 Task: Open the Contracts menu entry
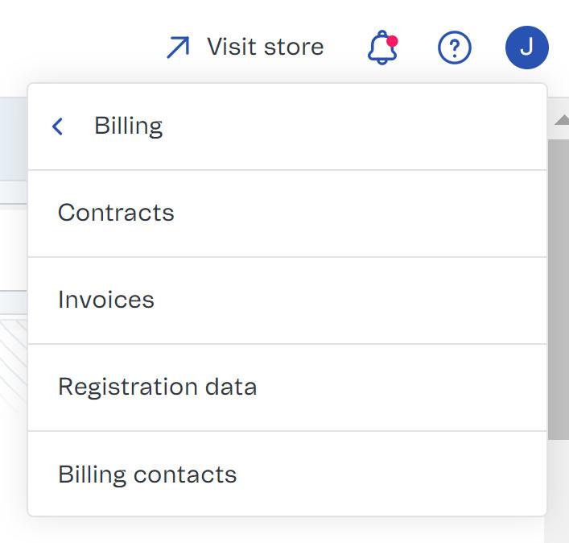tap(117, 213)
